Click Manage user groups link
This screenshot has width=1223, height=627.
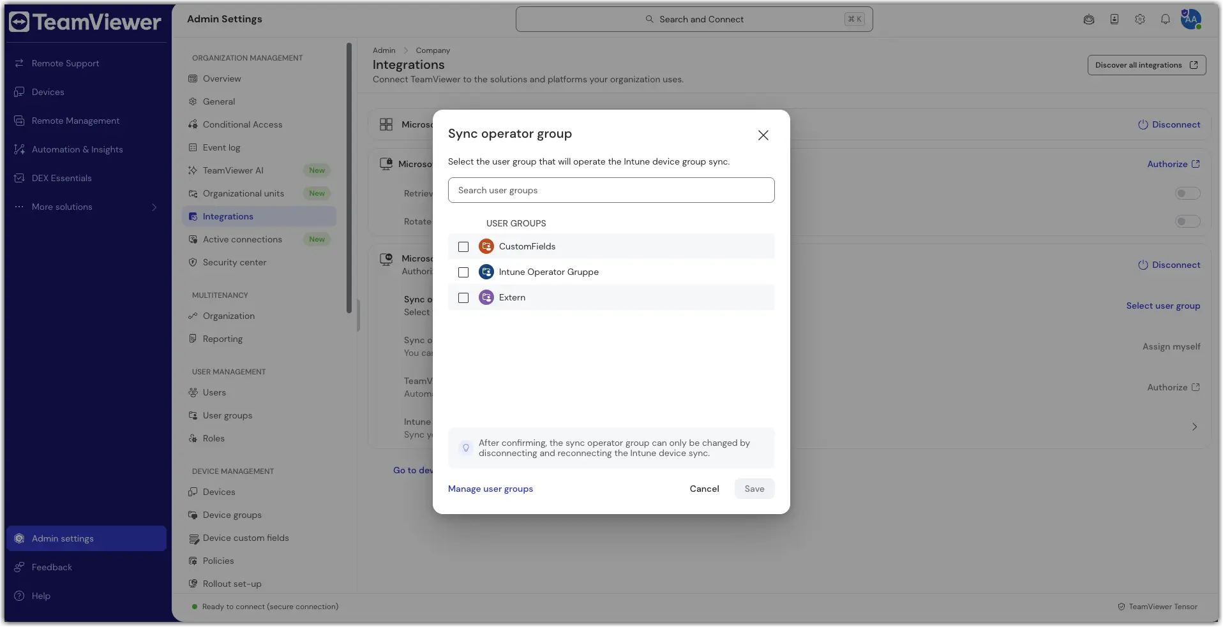[490, 489]
